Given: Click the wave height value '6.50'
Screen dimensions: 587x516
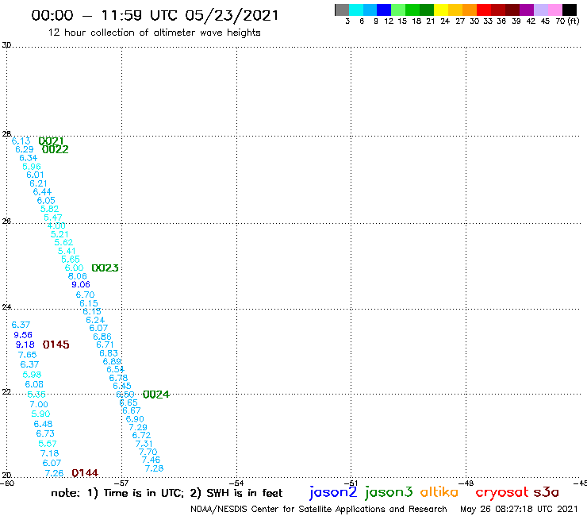Looking at the screenshot, I should click(125, 395).
